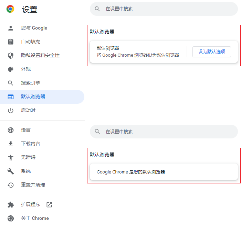The height and width of the screenshot is (226, 241).
Task: Go to 语言 settings
Action: [42, 130]
